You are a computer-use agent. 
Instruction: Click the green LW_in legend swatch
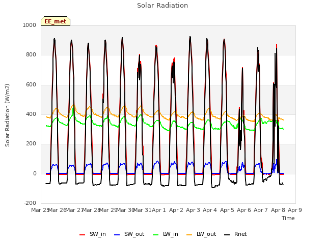pos(156,235)
